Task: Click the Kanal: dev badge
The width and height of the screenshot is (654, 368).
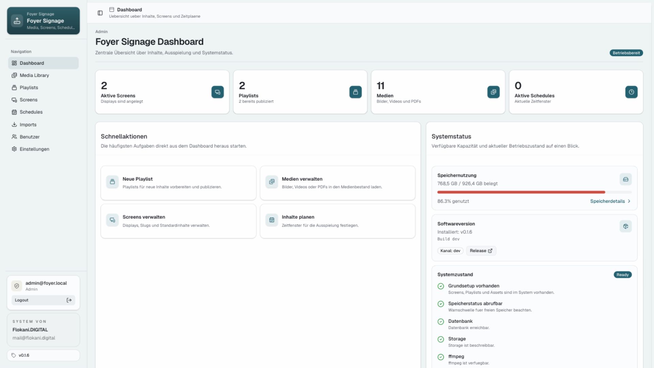Action: [x=450, y=251]
